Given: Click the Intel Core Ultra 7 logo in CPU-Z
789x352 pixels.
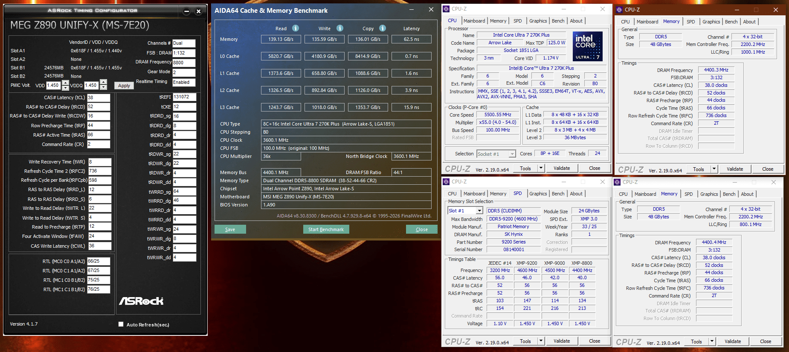Looking at the screenshot, I should click(588, 46).
